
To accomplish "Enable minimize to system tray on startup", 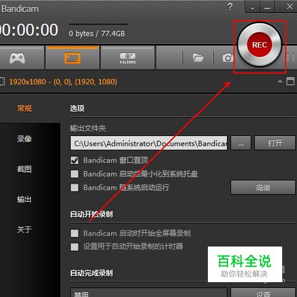I will (x=74, y=174).
